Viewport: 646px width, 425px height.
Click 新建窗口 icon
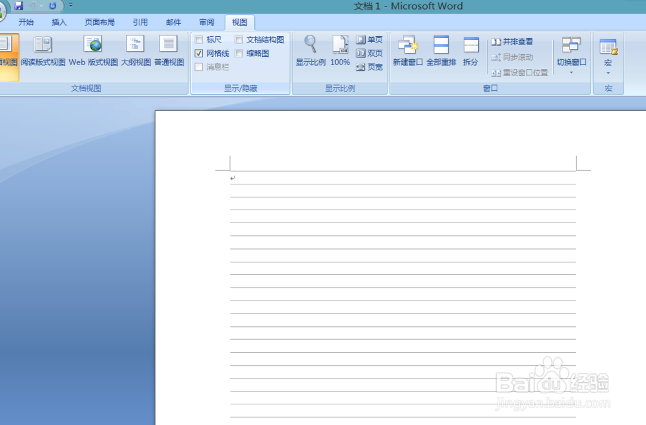tap(408, 51)
